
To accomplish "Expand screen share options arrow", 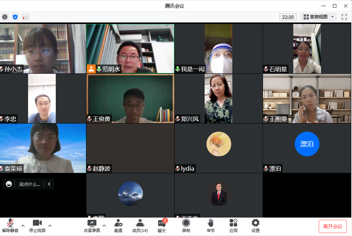I will click(x=104, y=225).
